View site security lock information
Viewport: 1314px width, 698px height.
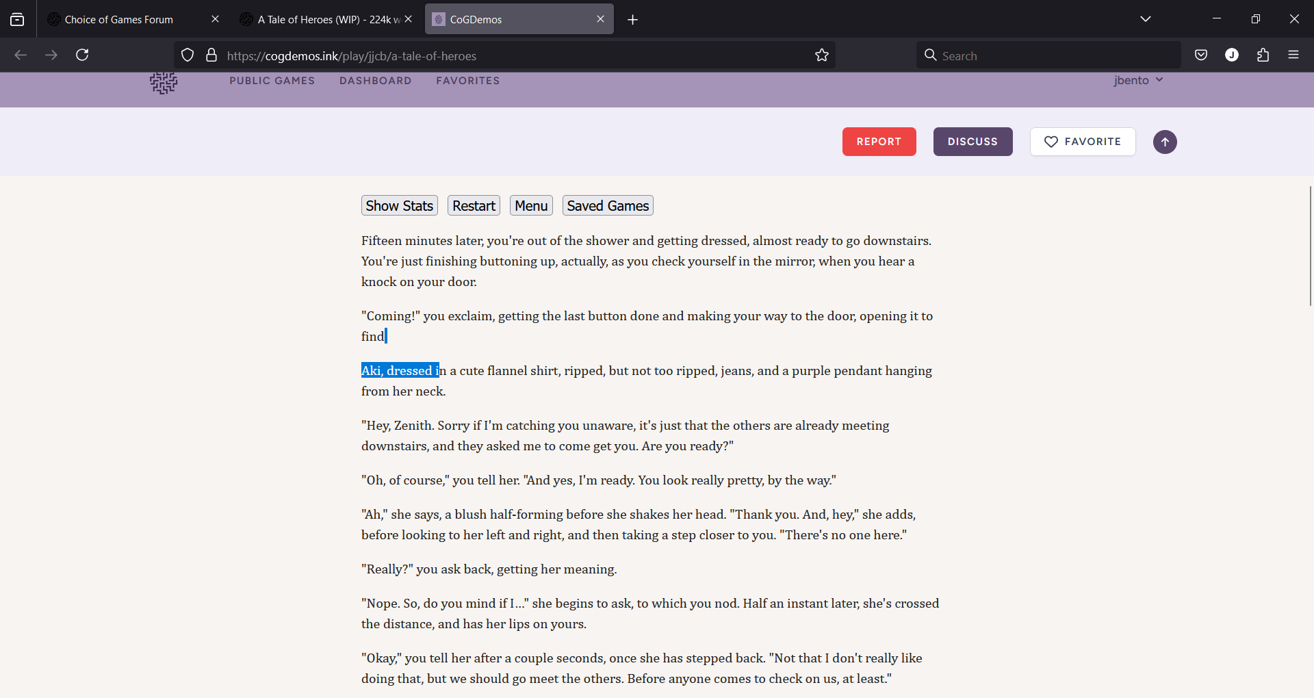point(211,55)
